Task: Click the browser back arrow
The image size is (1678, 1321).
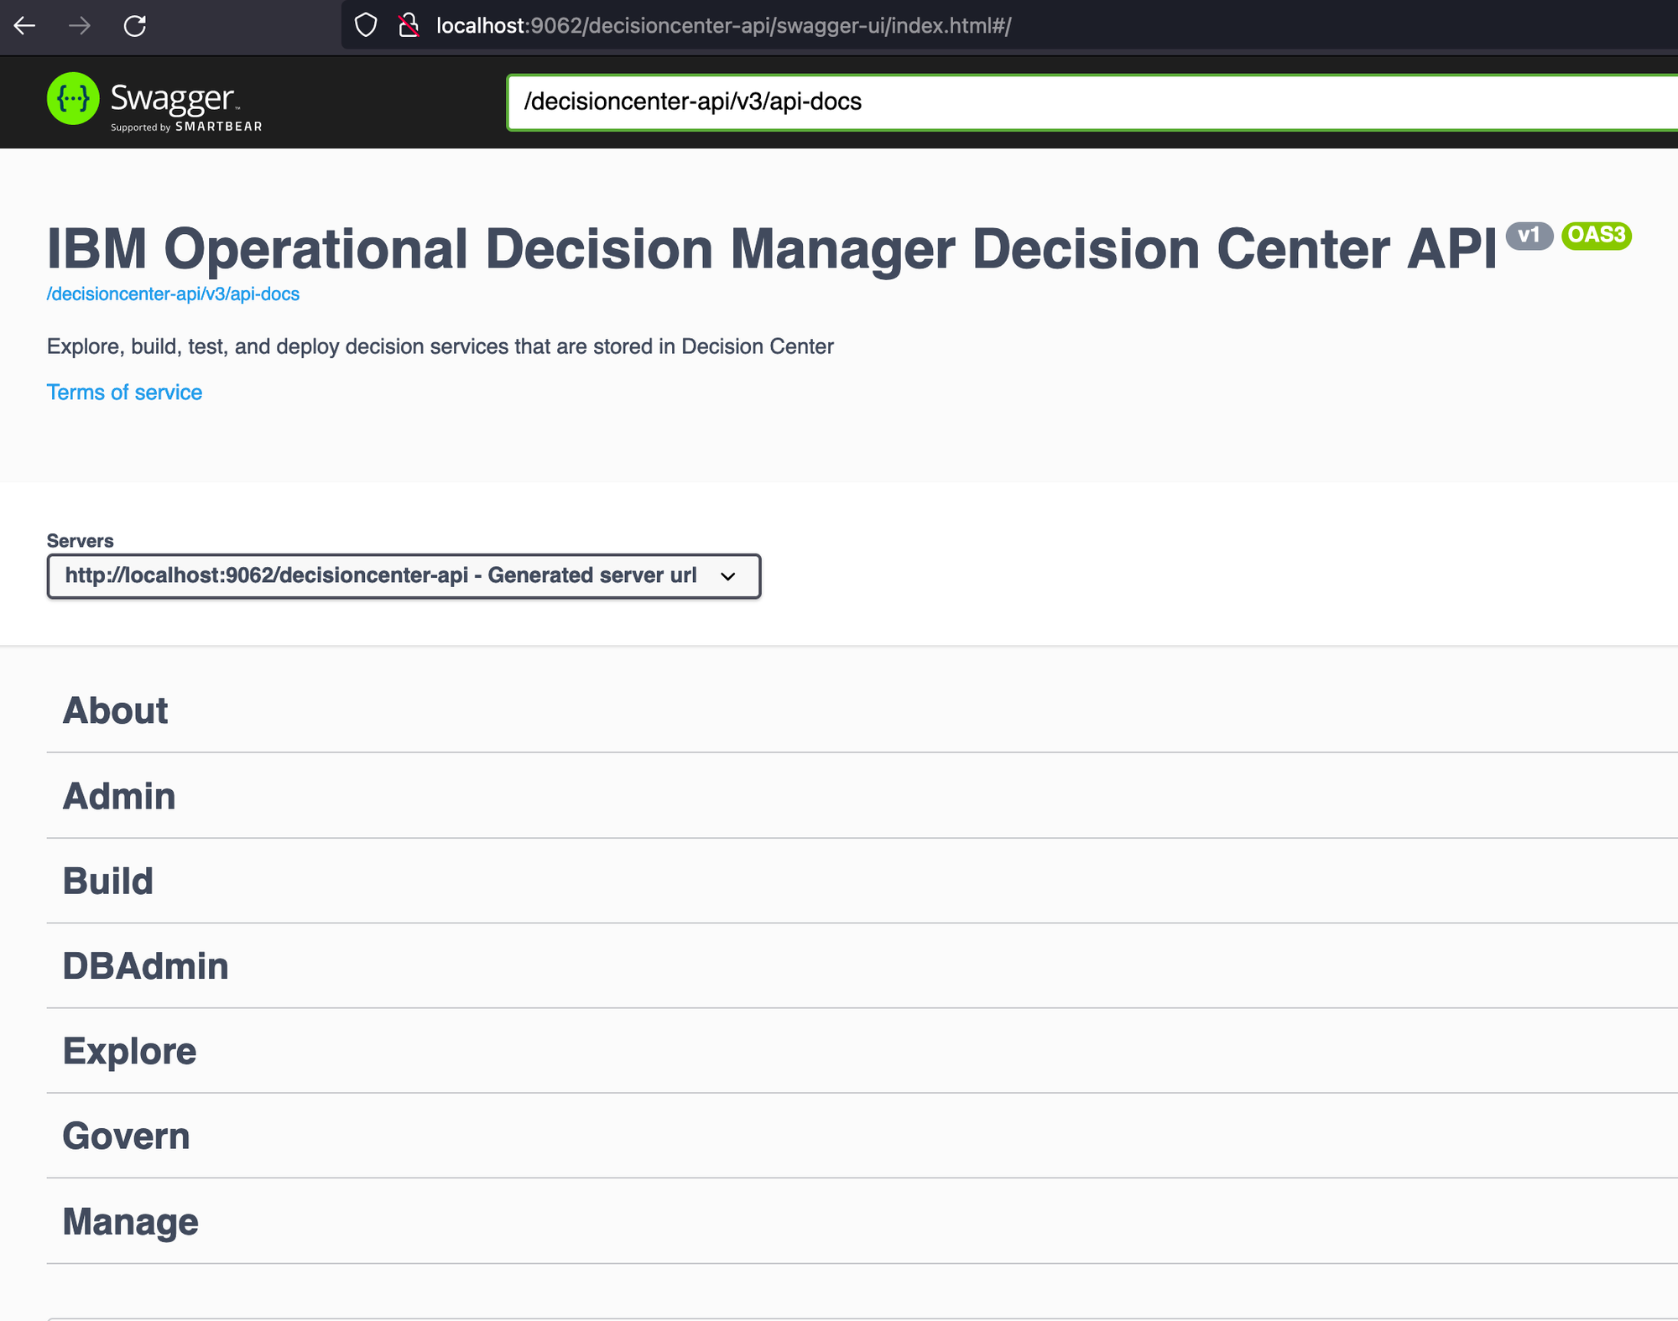Action: coord(24,26)
